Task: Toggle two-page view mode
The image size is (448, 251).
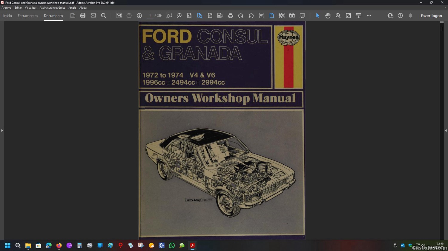Action: pyautogui.click(x=292, y=15)
